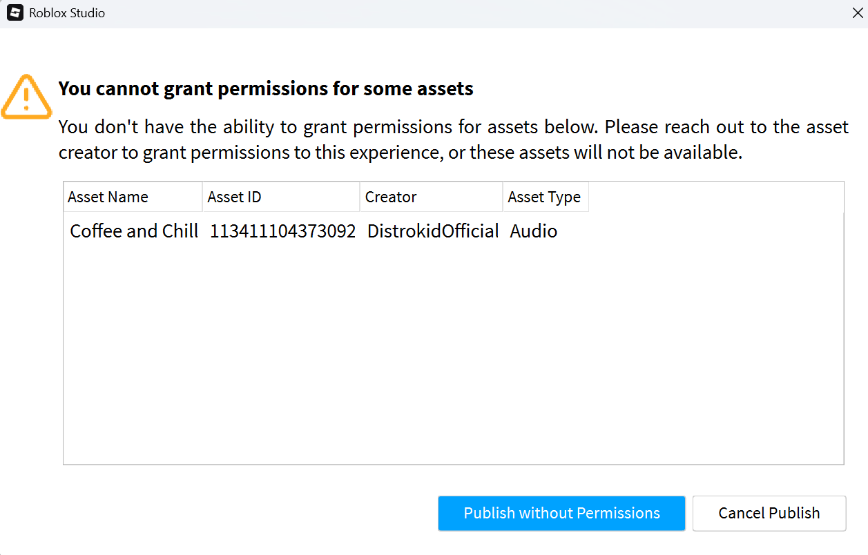Click the Roblox Studio logo icon
Screen dimensions: 868x555
click(x=15, y=12)
